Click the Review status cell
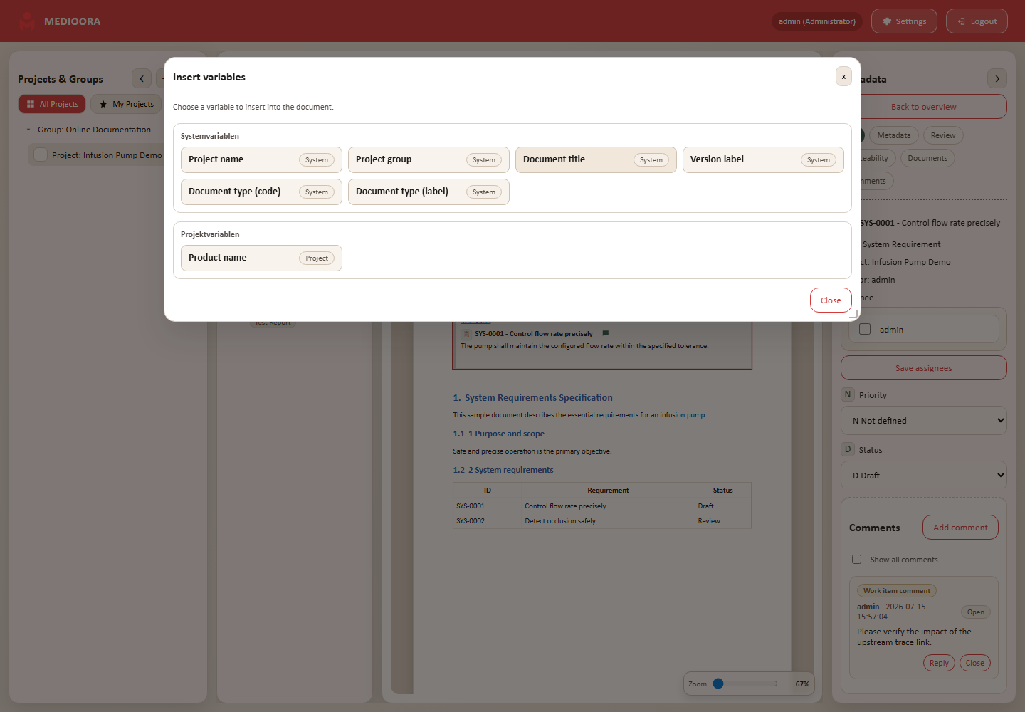1025x712 pixels. pos(723,520)
